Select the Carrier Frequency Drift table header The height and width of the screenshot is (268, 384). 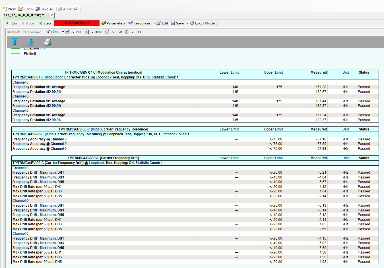103,158
